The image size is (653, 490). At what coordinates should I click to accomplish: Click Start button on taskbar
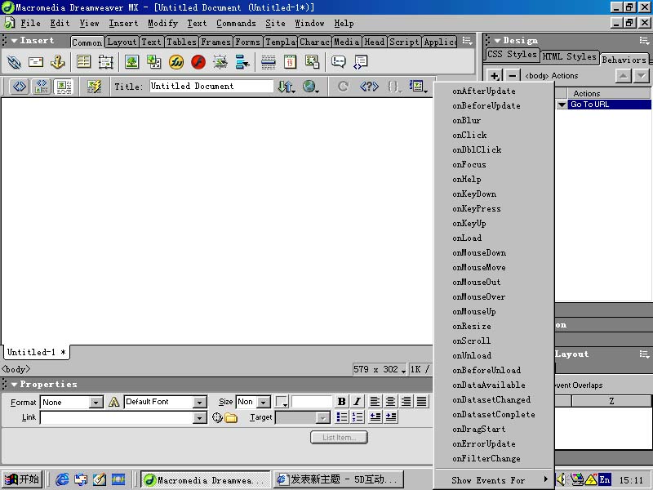point(21,479)
